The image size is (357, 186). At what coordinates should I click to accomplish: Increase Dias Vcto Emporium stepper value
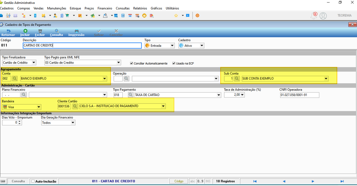tap(20, 121)
